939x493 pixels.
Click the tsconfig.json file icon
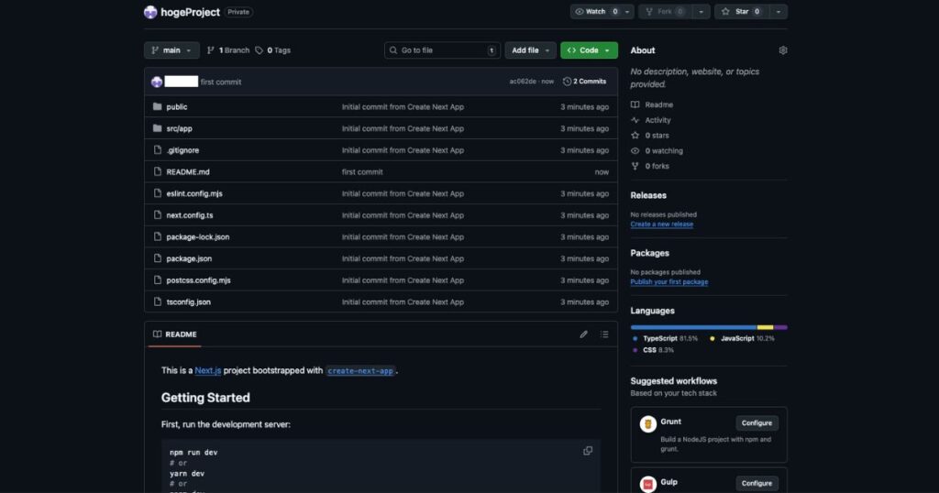coord(158,301)
